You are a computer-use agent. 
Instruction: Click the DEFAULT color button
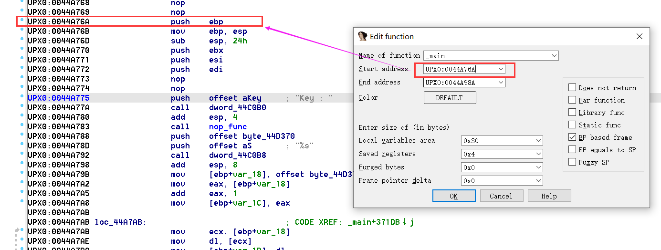point(450,98)
